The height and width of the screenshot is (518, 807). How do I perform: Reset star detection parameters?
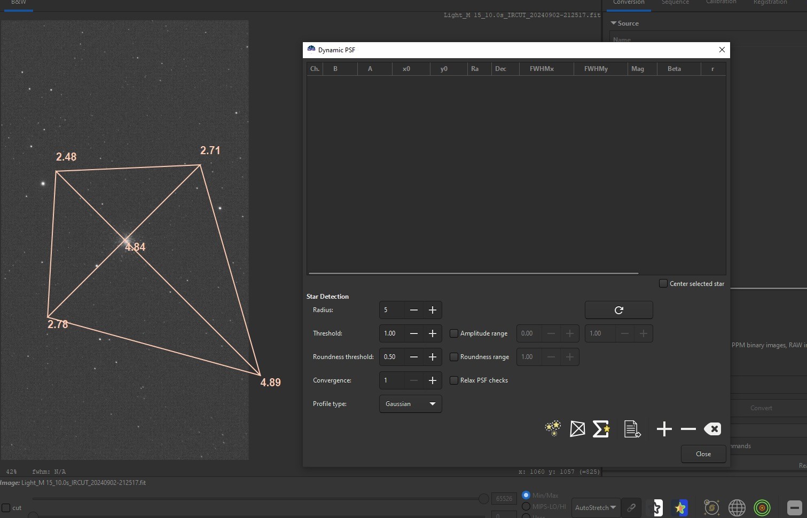[618, 310]
